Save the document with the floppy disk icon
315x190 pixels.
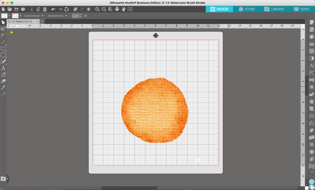(x=17, y=9)
